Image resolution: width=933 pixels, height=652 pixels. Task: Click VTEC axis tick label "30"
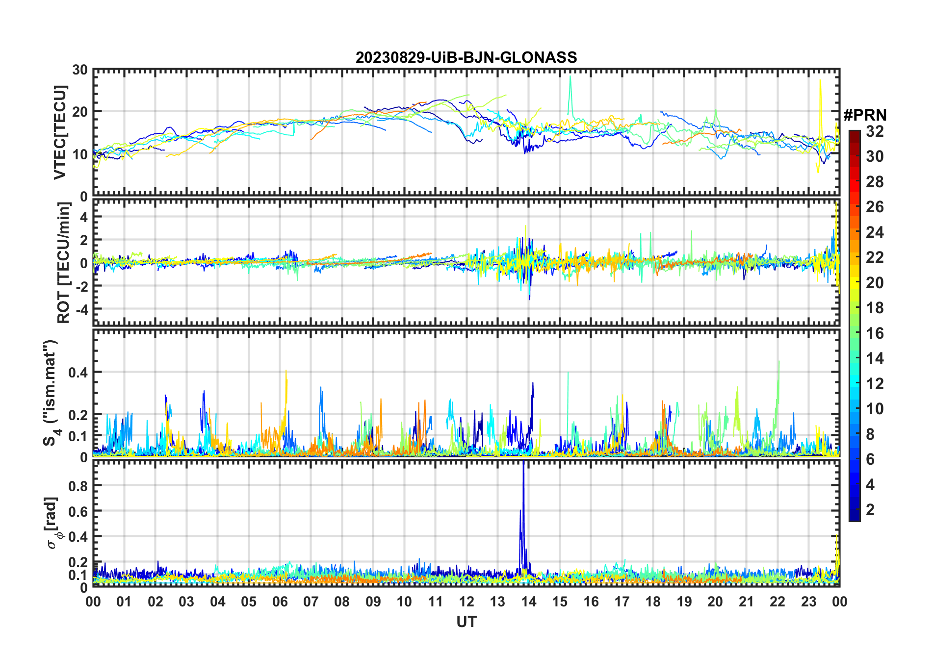(80, 70)
